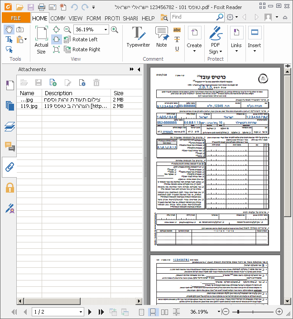Click the vertical scrollbar down arrow
The height and width of the screenshot is (319, 293).
coord(287,301)
